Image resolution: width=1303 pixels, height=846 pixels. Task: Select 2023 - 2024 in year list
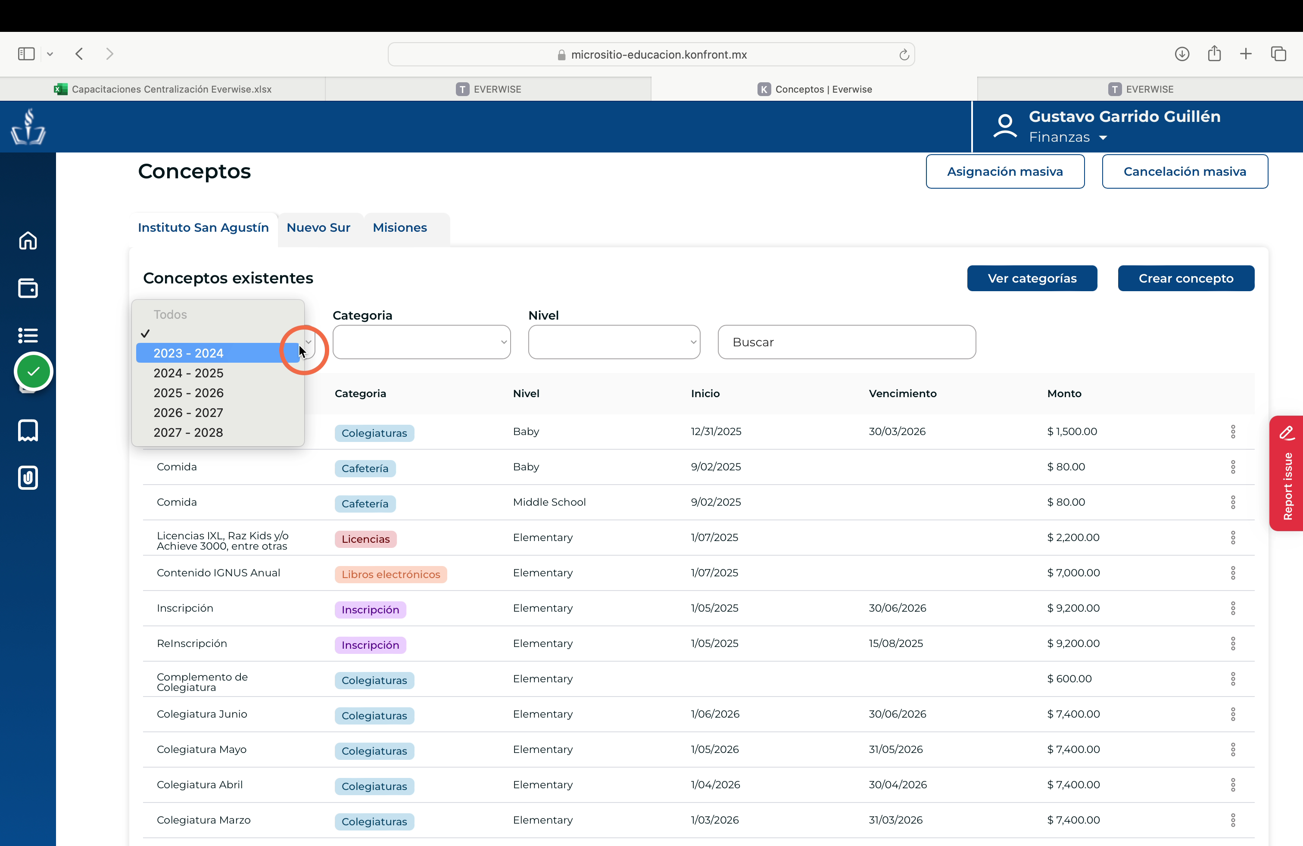pos(218,353)
